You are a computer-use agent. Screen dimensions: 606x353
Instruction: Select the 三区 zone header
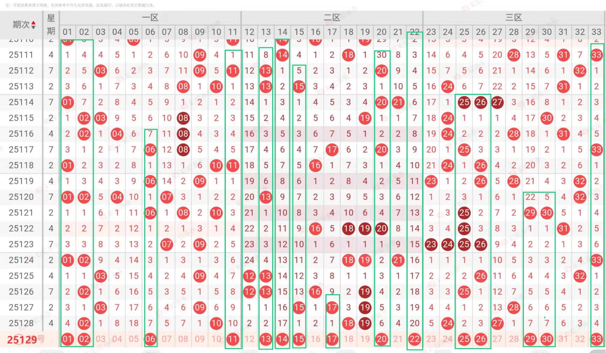pos(514,18)
